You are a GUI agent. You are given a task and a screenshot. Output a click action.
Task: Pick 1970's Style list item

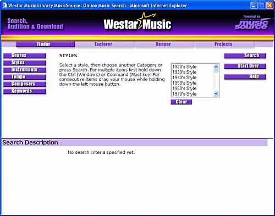pos(193,94)
